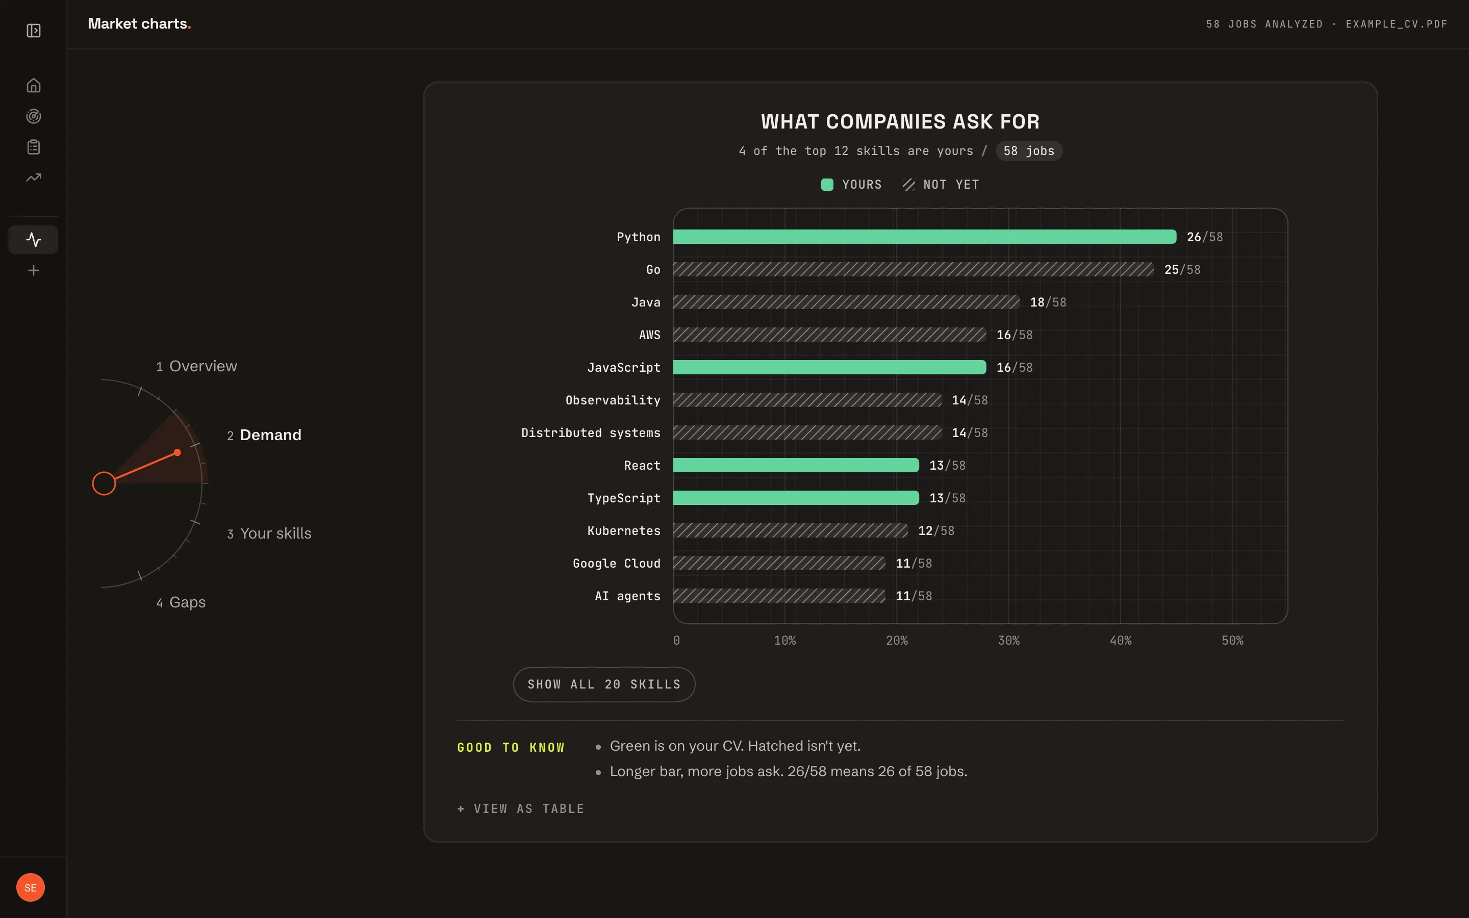This screenshot has height=918, width=1469.
Task: Click the 50% axis label
Action: click(1232, 641)
